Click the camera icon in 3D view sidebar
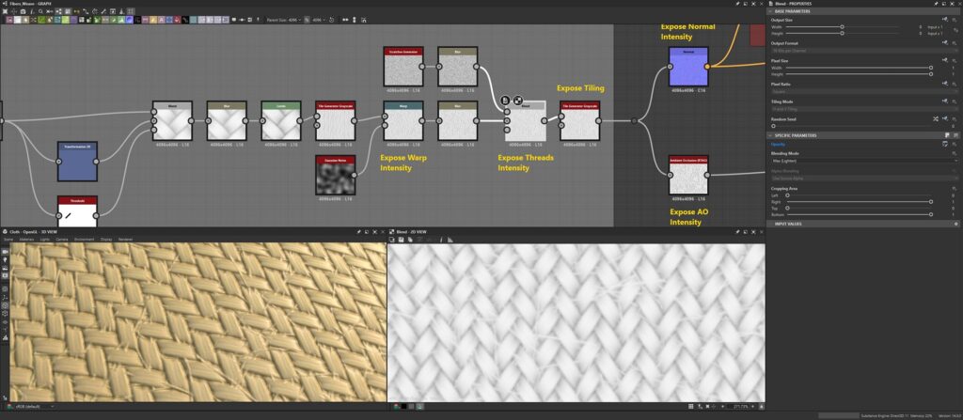 click(x=5, y=252)
